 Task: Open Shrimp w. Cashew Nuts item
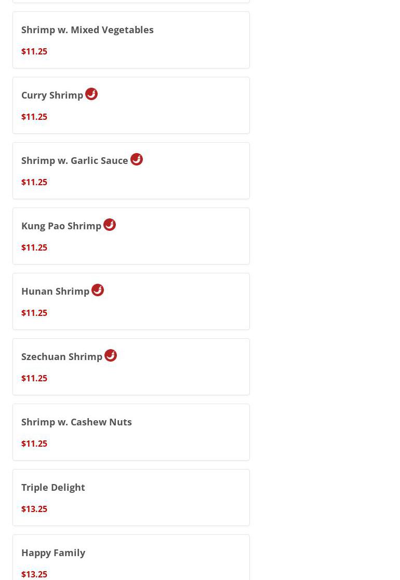[76, 422]
